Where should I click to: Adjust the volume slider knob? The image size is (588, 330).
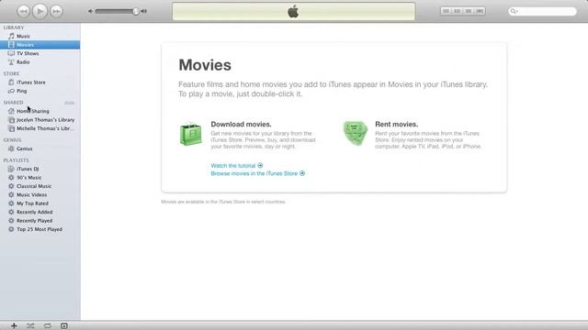[x=136, y=11]
